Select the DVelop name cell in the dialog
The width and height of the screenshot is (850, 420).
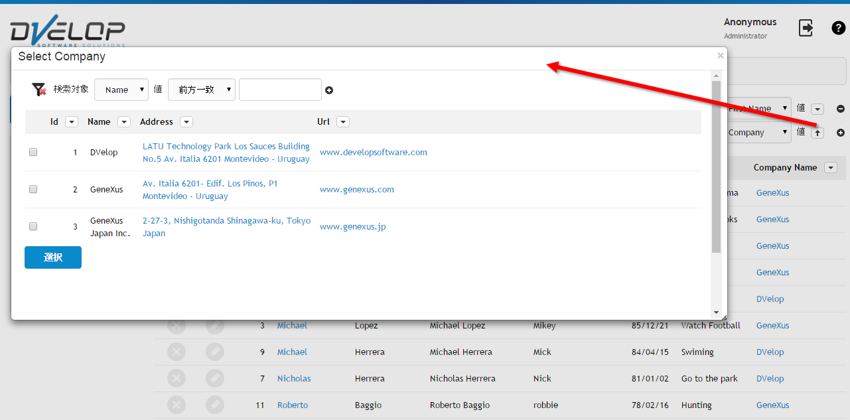[104, 153]
